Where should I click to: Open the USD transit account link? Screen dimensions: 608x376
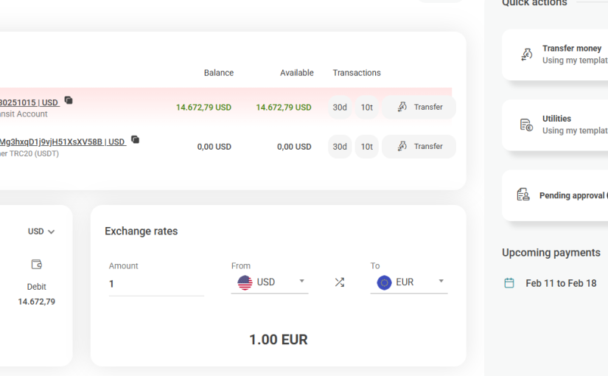pyautogui.click(x=29, y=102)
